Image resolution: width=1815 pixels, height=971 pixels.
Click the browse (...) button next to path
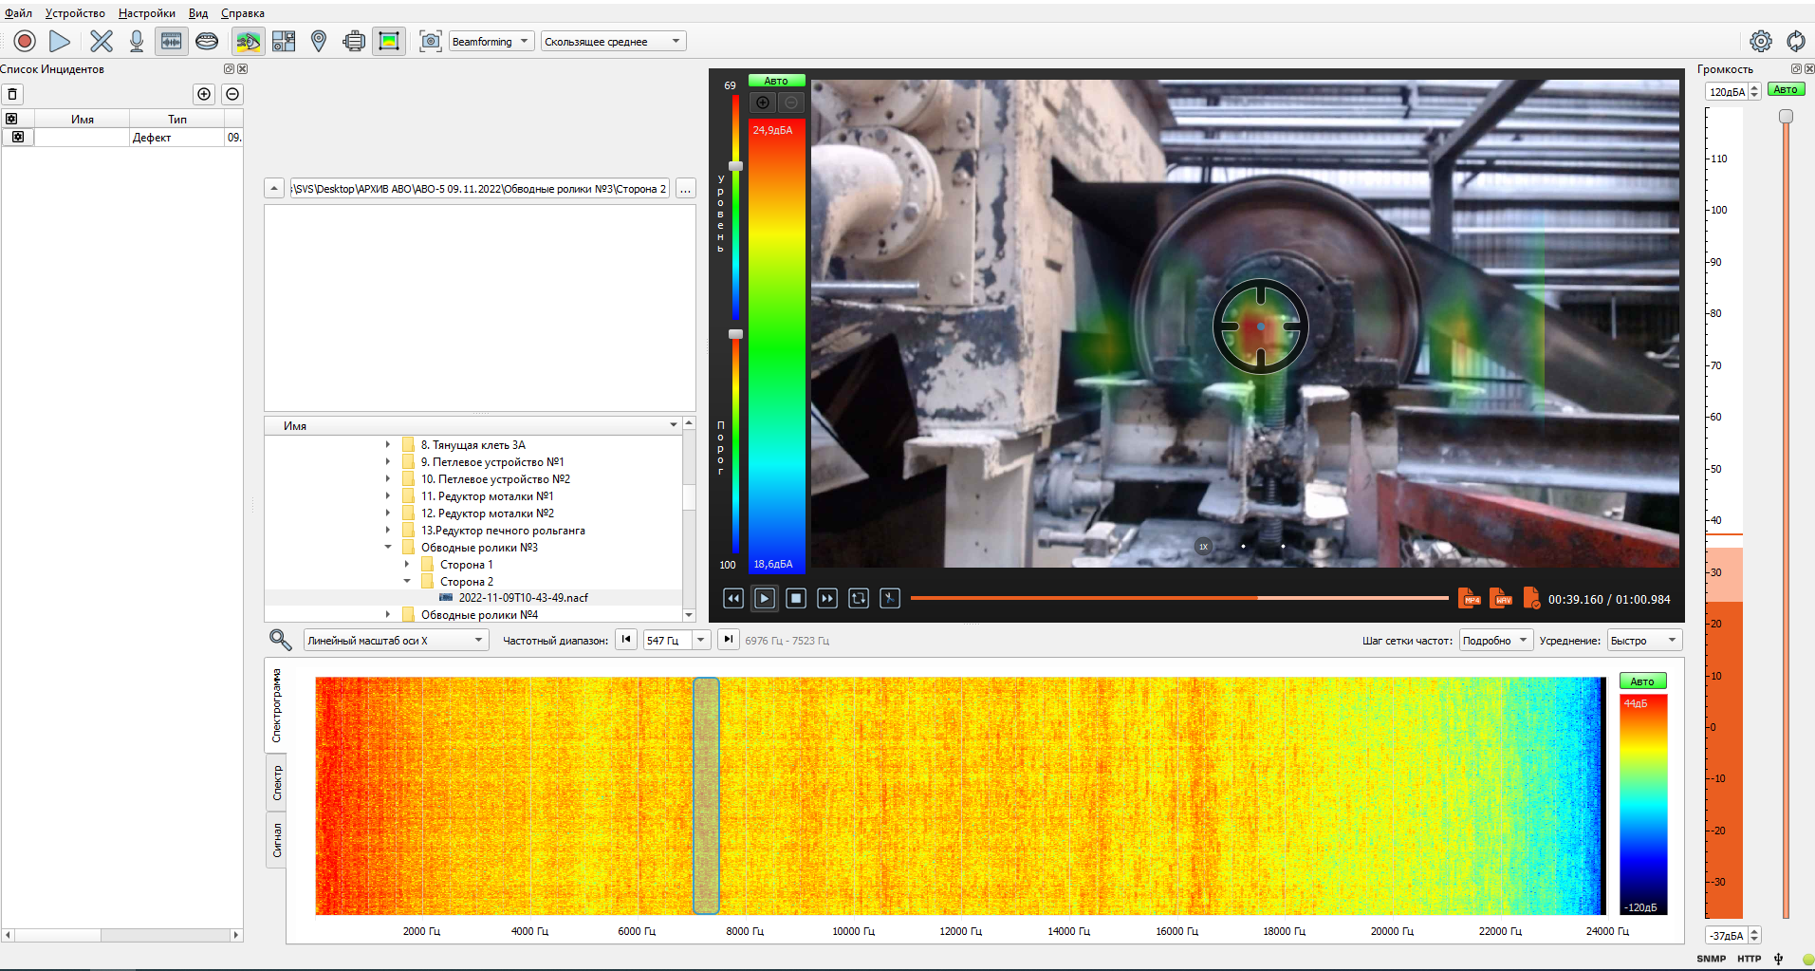click(685, 189)
